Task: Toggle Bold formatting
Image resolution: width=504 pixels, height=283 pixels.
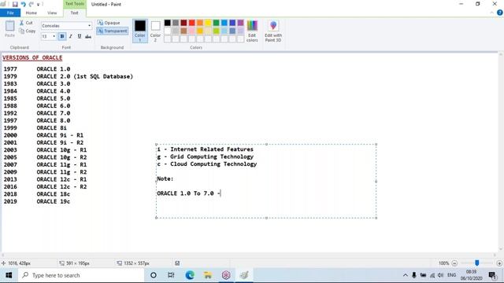Action: click(x=62, y=36)
